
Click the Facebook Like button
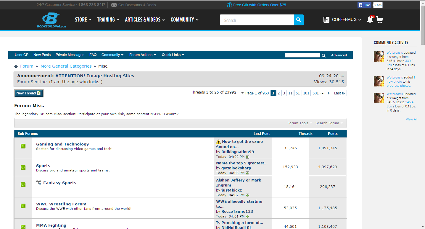364,5
